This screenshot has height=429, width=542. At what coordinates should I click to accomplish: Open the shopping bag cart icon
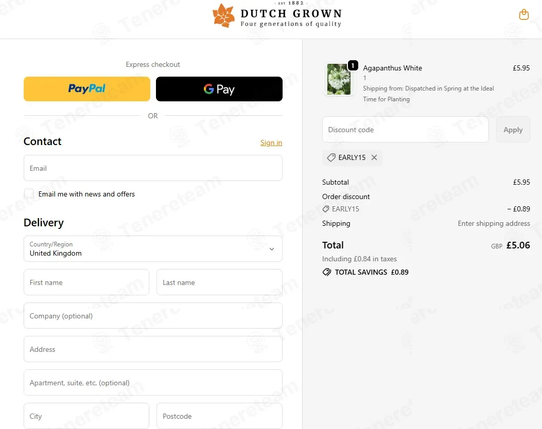523,14
